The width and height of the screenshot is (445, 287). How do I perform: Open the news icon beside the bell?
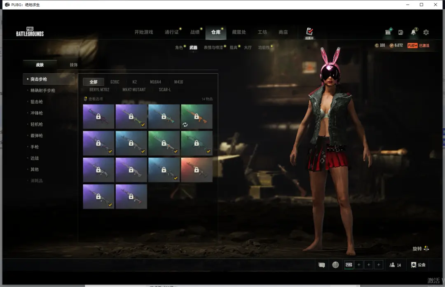point(400,33)
